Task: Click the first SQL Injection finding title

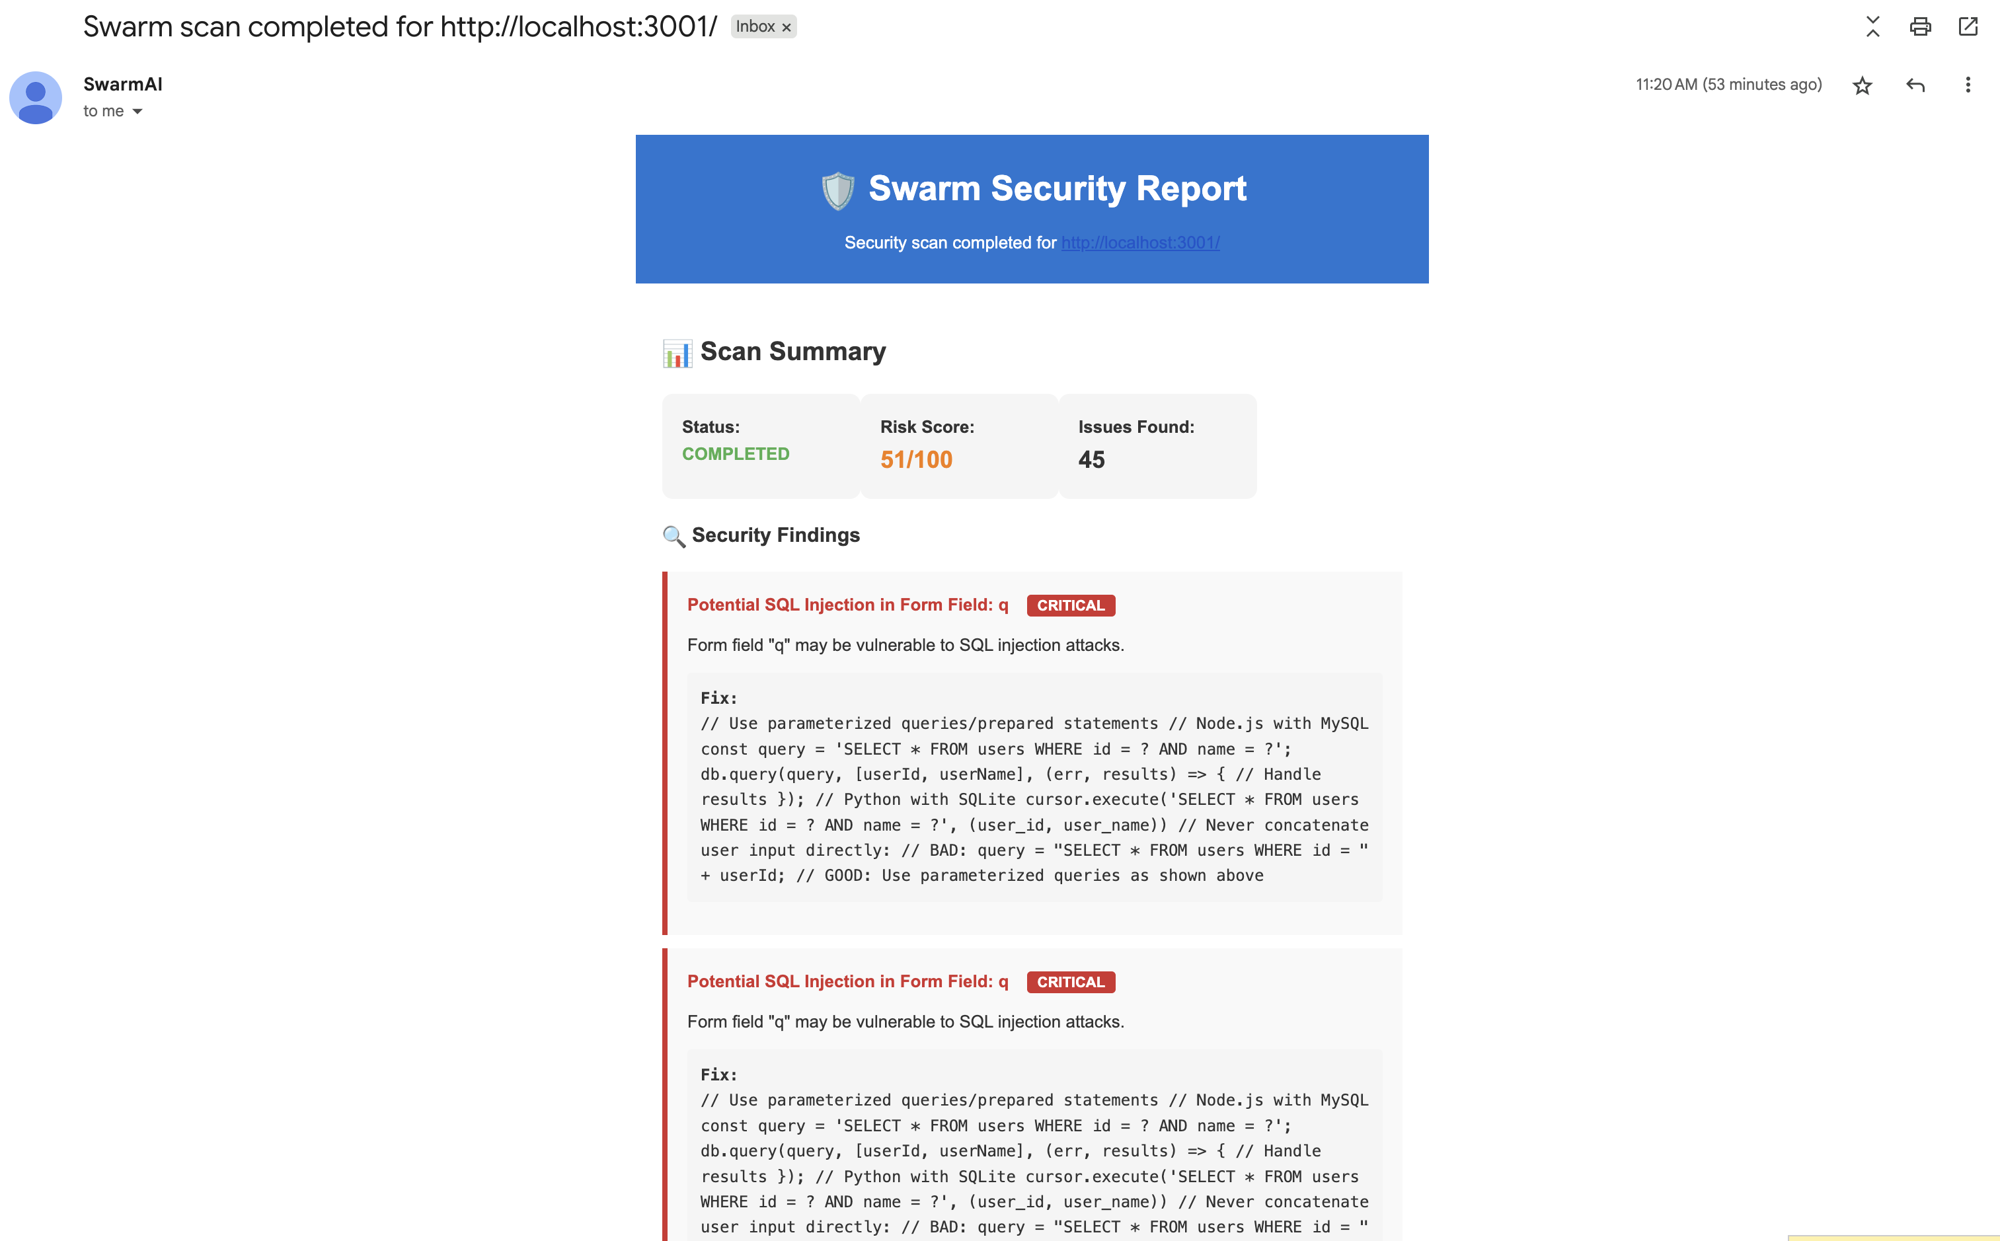Action: 847,605
